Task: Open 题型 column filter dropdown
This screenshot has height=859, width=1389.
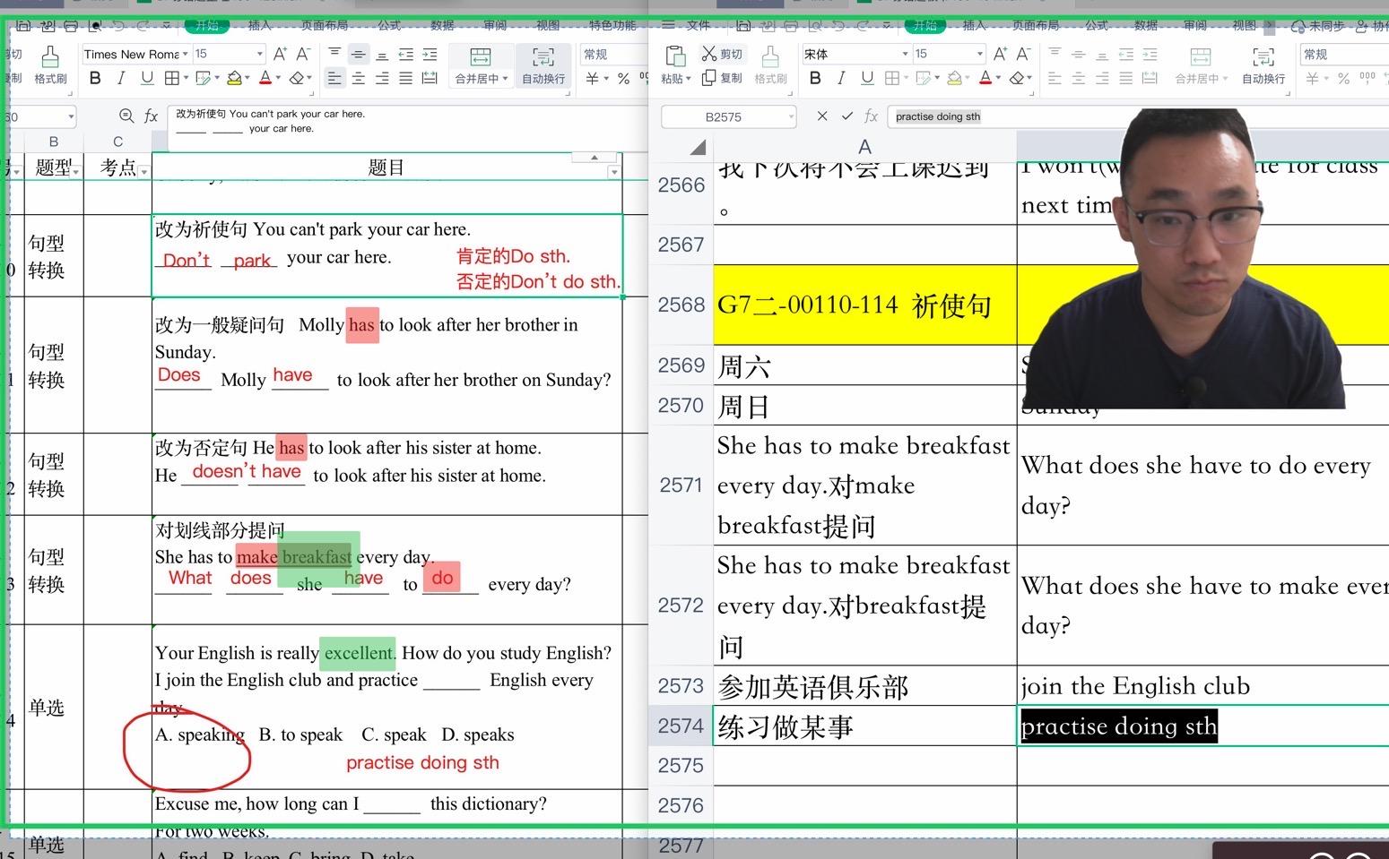Action: pyautogui.click(x=75, y=171)
